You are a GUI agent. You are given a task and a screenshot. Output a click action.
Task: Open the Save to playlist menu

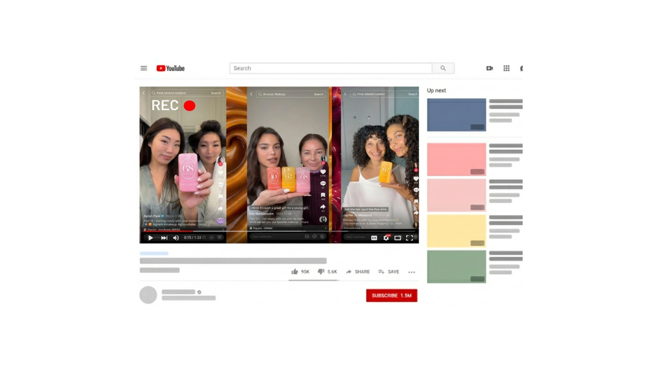pos(389,272)
